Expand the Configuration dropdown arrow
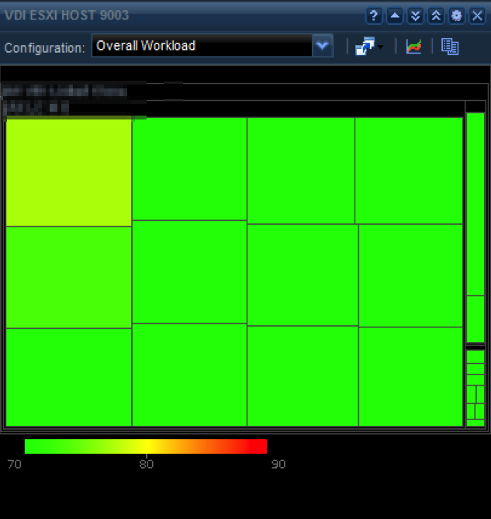 coord(323,46)
